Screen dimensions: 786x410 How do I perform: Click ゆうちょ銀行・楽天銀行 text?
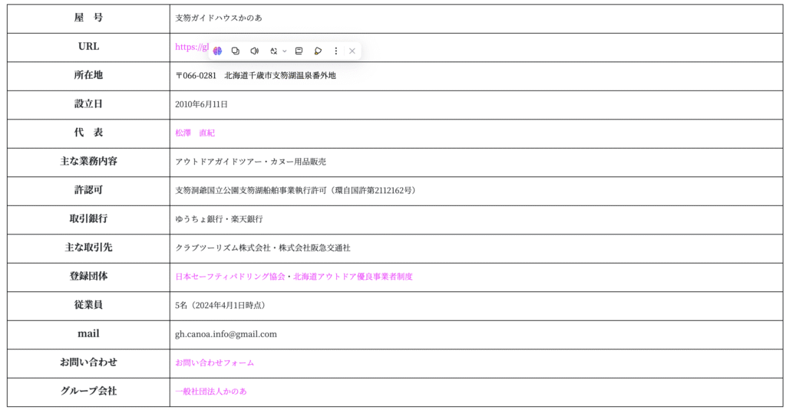(x=219, y=219)
